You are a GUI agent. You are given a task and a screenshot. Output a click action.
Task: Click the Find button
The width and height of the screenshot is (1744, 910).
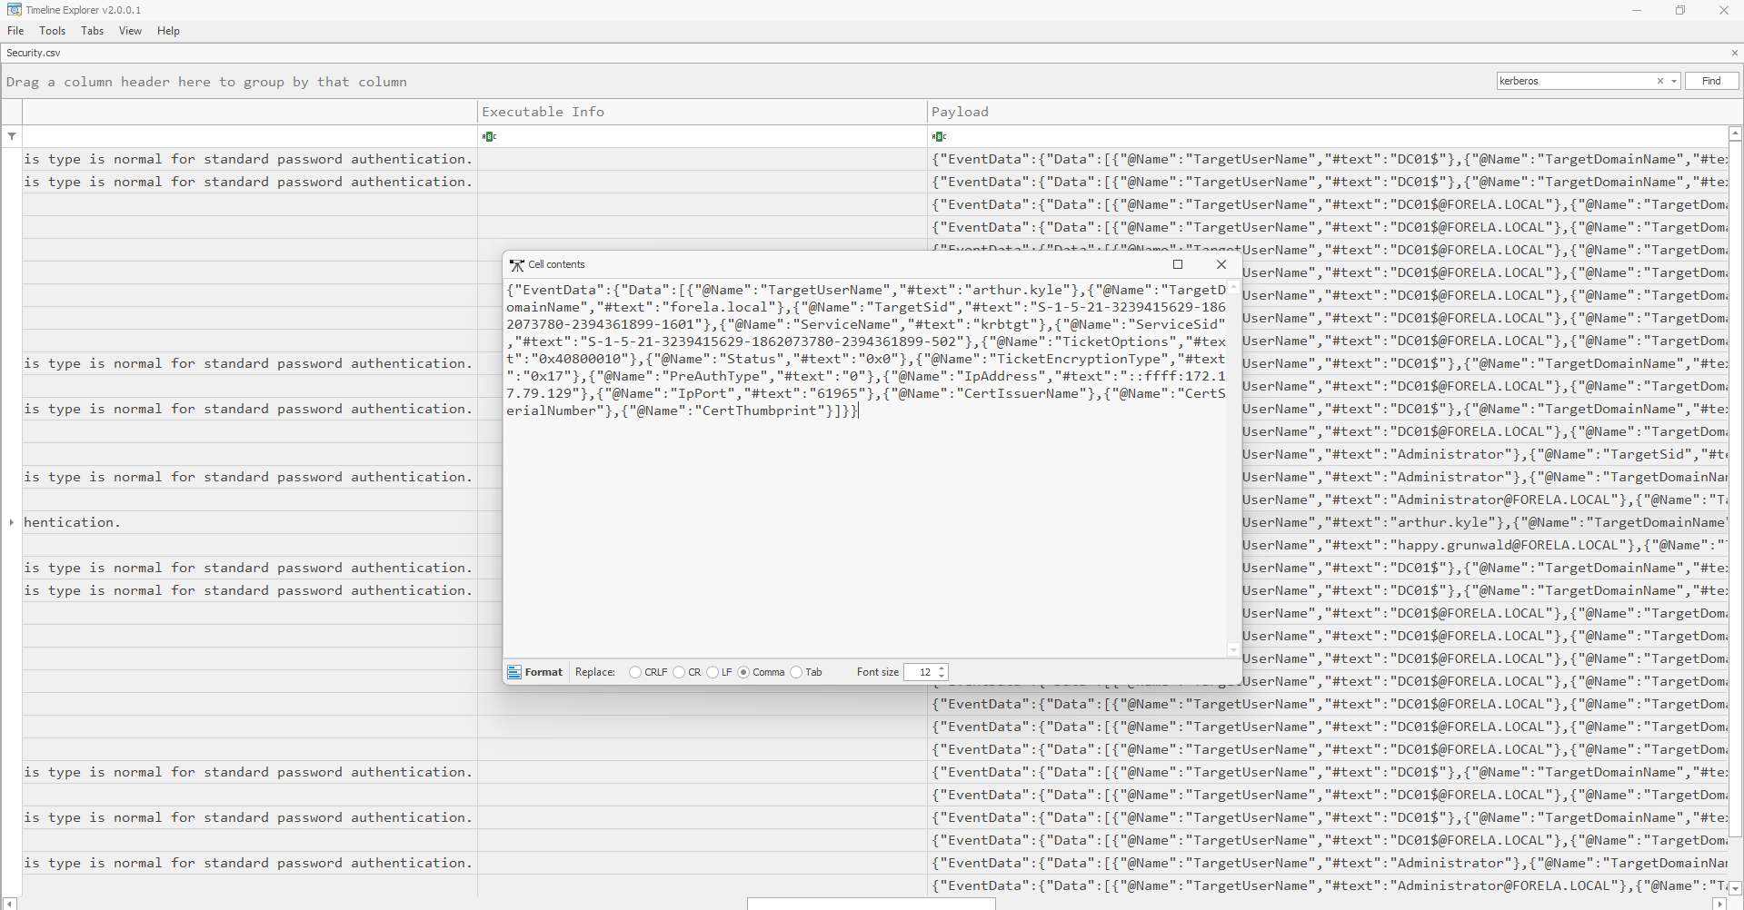click(1711, 81)
